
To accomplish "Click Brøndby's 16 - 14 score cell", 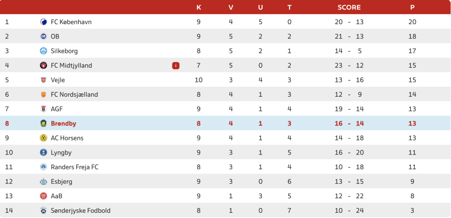I will coord(349,124).
